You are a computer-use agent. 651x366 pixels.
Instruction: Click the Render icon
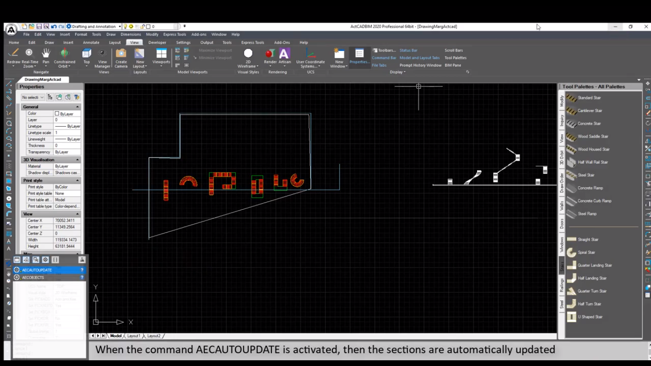click(270, 53)
